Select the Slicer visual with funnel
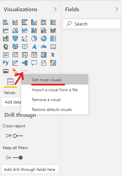This screenshot has width=122, height=176. tap(25, 55)
